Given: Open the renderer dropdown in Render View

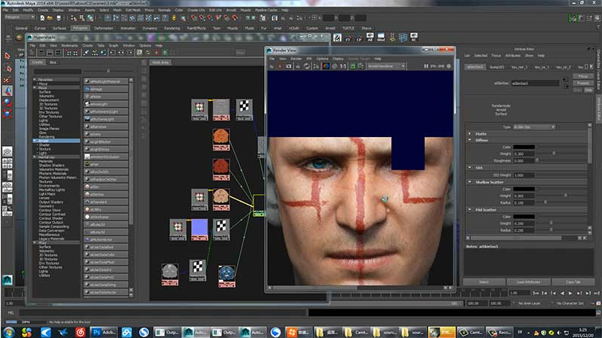Looking at the screenshot, I should [x=386, y=66].
